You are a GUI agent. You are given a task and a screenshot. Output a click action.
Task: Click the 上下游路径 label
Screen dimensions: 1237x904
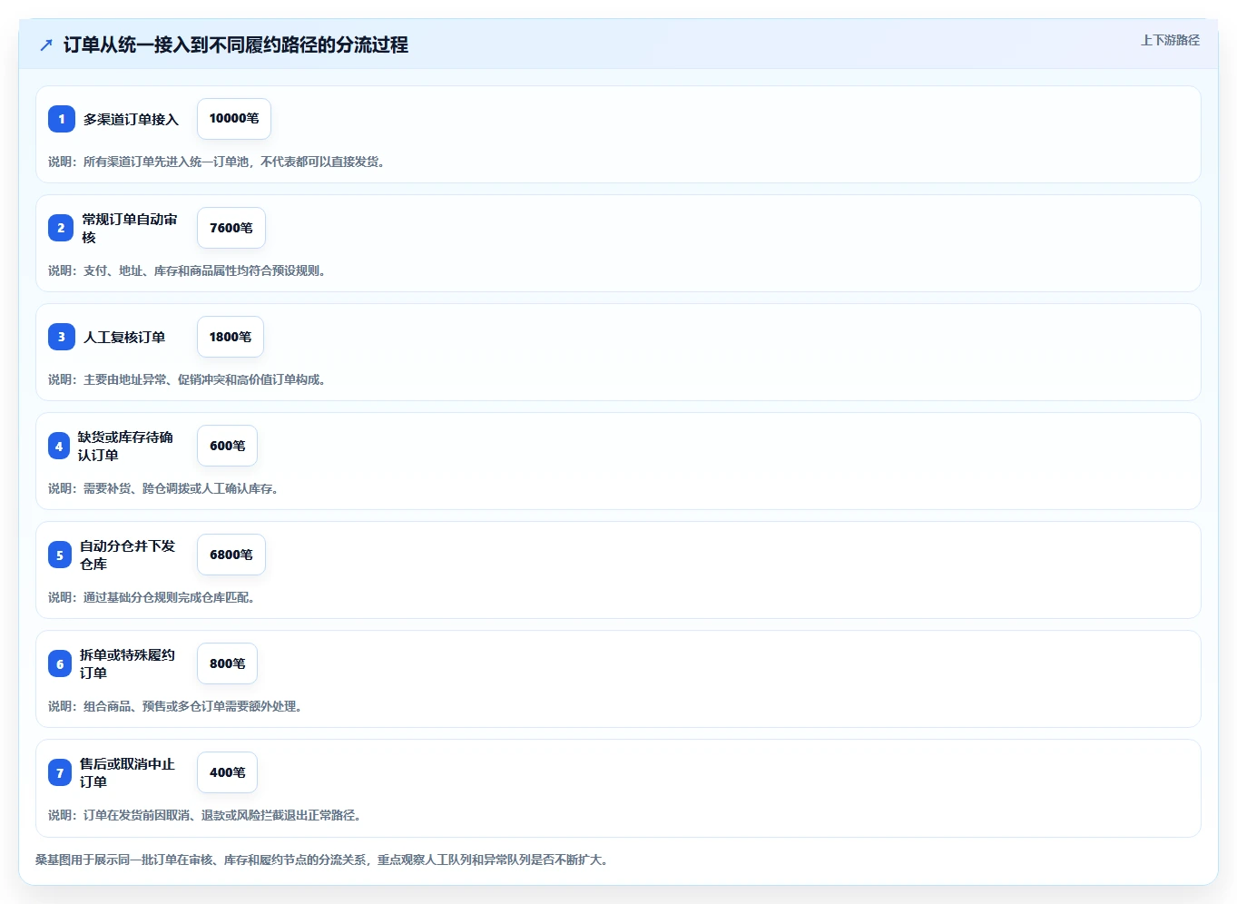[x=1170, y=40]
